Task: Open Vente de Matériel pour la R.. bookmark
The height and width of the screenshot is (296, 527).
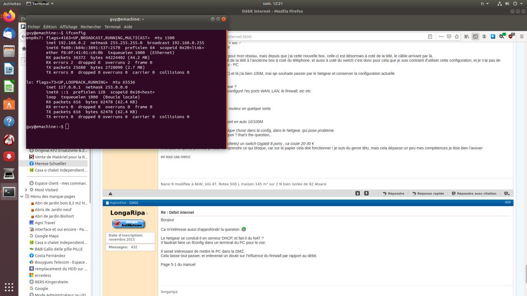Action: coord(58,157)
